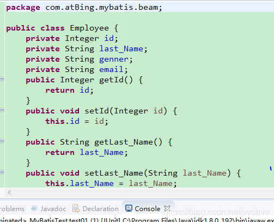Screen dimensions: 274x222
Task: Collapse the setLast_Name method fold marker
Action: click(x=2, y=172)
